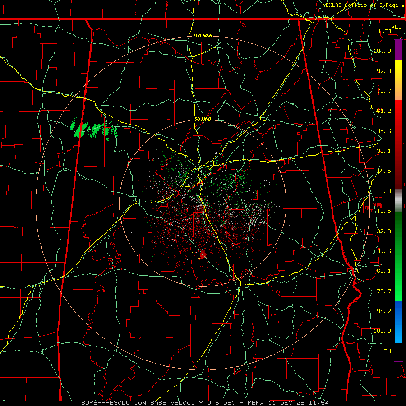
Task: Click the "KBMX" radar site identifier
Action: point(255,403)
